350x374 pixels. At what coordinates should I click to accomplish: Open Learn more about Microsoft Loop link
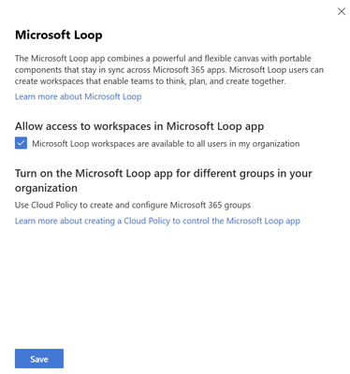[x=78, y=96]
